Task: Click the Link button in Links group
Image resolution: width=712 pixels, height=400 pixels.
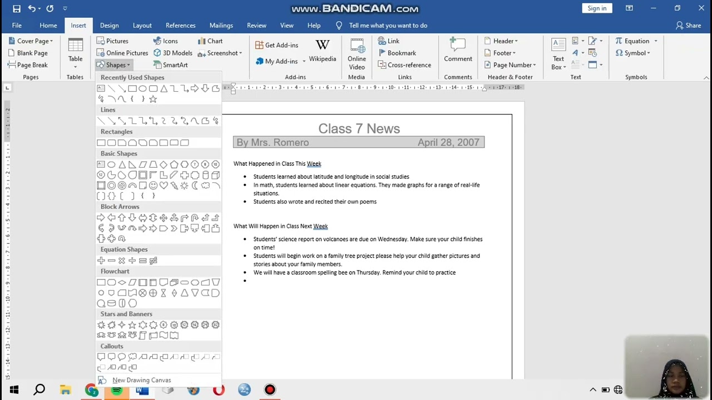Action: coord(389,41)
